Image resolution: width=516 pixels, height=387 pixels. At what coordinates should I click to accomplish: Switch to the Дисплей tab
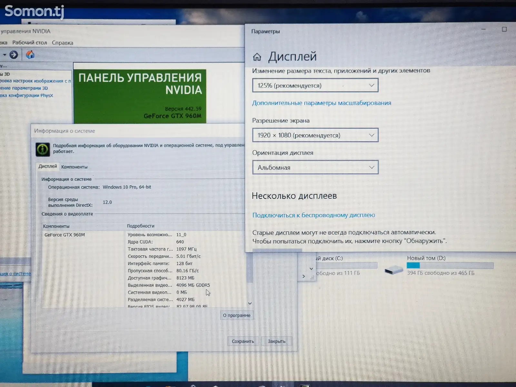coord(47,166)
